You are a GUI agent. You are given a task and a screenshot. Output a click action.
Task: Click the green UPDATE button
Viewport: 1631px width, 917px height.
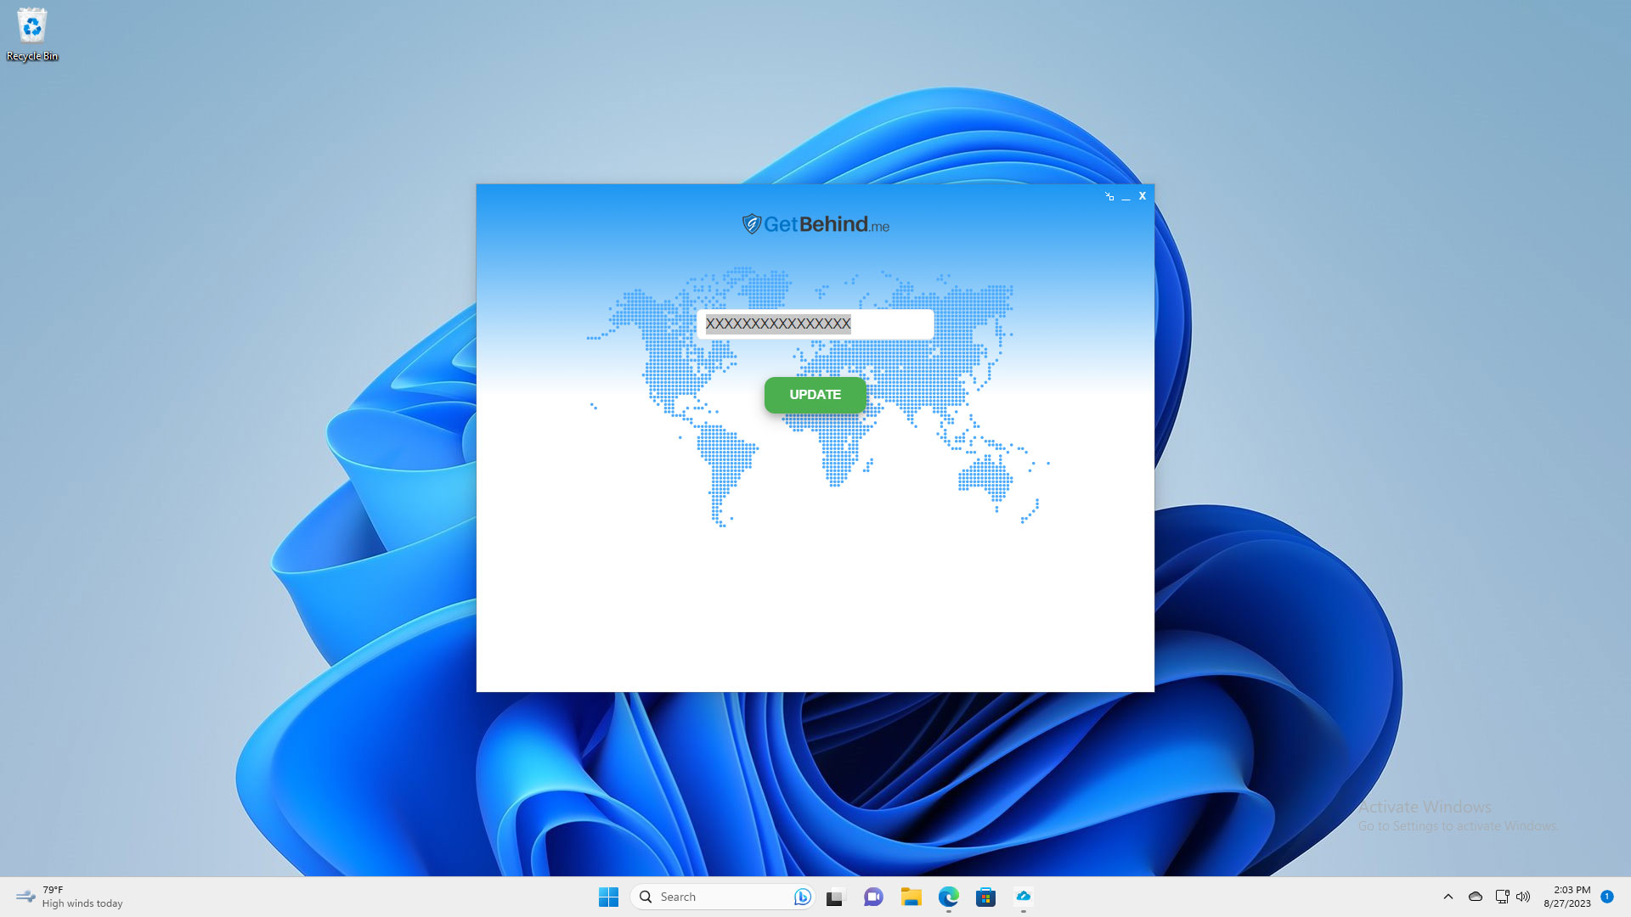click(815, 395)
